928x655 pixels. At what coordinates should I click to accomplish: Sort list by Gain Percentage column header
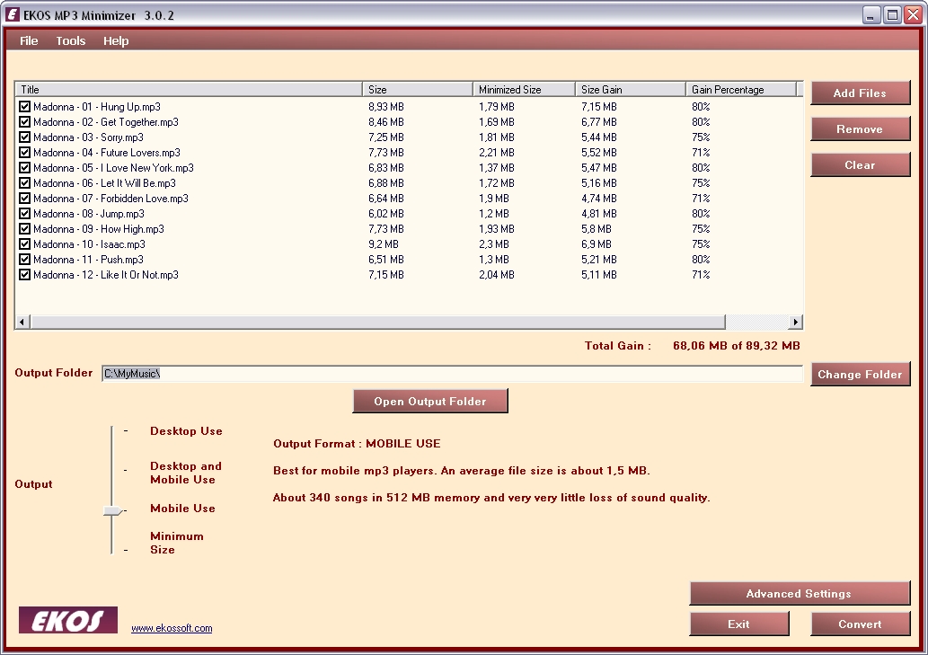coord(739,90)
